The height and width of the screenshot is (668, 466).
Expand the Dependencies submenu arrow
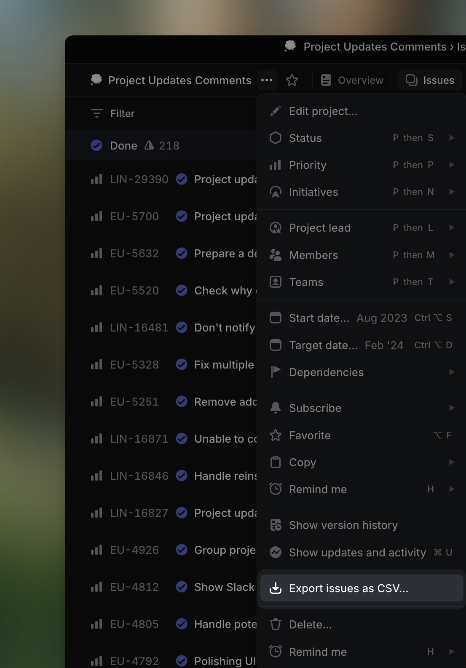coord(452,372)
